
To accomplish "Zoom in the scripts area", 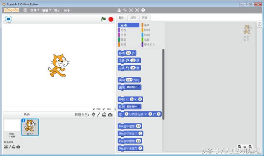I will pyautogui.click(x=250, y=147).
